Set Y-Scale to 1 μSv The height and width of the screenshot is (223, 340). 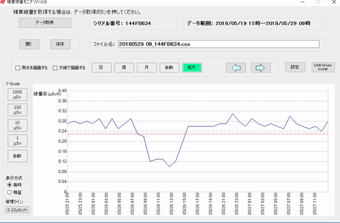pos(18,141)
